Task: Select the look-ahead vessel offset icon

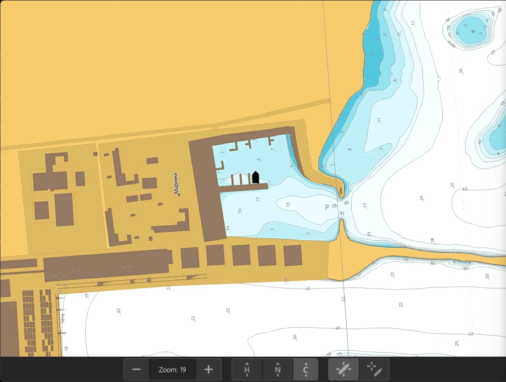Action: pyautogui.click(x=374, y=370)
